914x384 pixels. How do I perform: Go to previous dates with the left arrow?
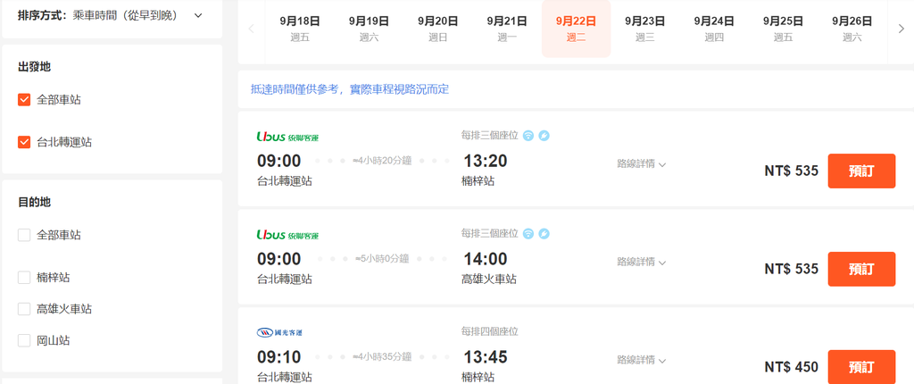click(x=251, y=29)
